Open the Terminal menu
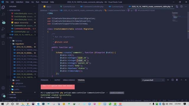The width and height of the screenshot is (189, 106). pos(45,2)
